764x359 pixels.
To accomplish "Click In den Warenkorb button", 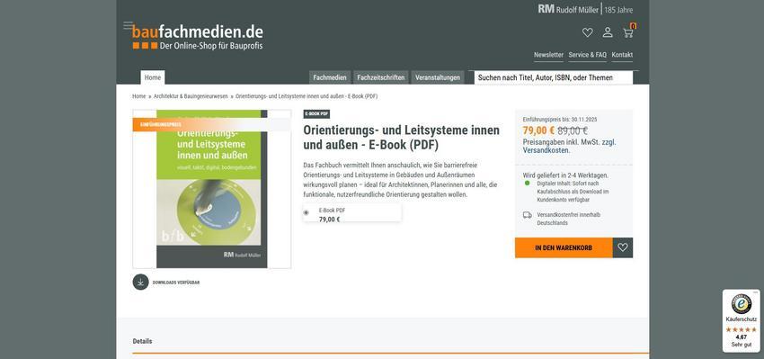I will (564, 247).
